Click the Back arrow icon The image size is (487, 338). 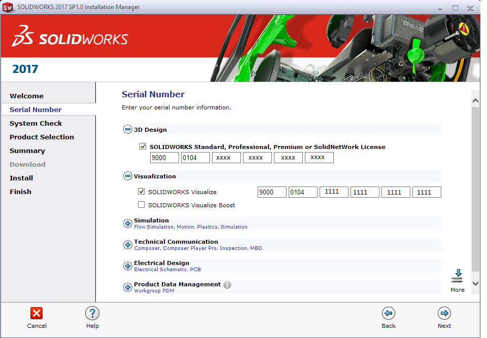[x=389, y=313]
